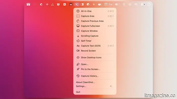Click the dark calendar menu bar icon
The width and height of the screenshot is (177, 99).
(x=71, y=5)
